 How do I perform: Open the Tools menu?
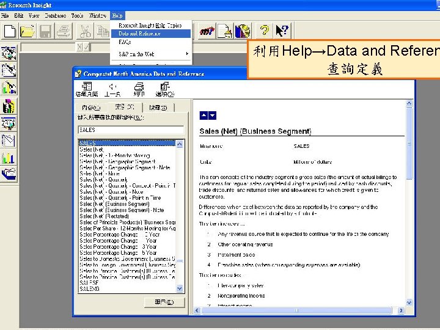click(77, 16)
